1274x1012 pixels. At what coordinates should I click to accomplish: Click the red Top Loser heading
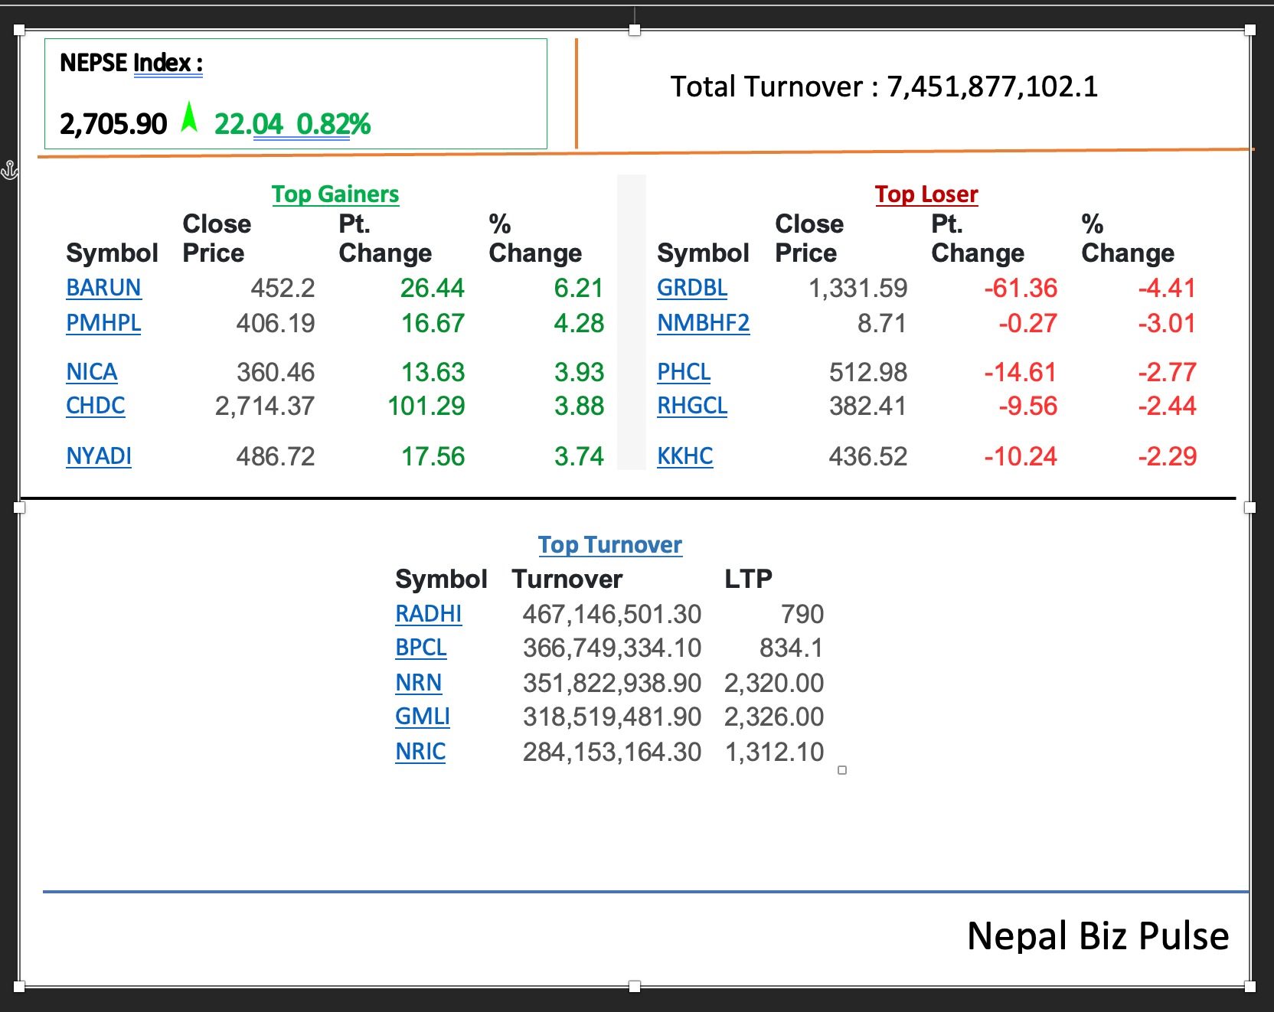pyautogui.click(x=926, y=194)
